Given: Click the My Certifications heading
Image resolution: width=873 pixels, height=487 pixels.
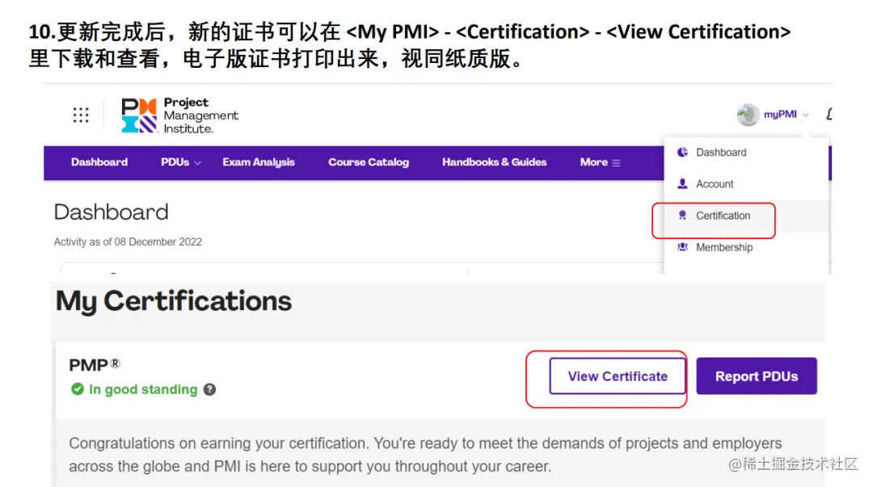Looking at the screenshot, I should [x=174, y=302].
